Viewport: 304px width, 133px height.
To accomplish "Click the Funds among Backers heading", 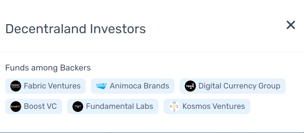I will pyautogui.click(x=48, y=68).
